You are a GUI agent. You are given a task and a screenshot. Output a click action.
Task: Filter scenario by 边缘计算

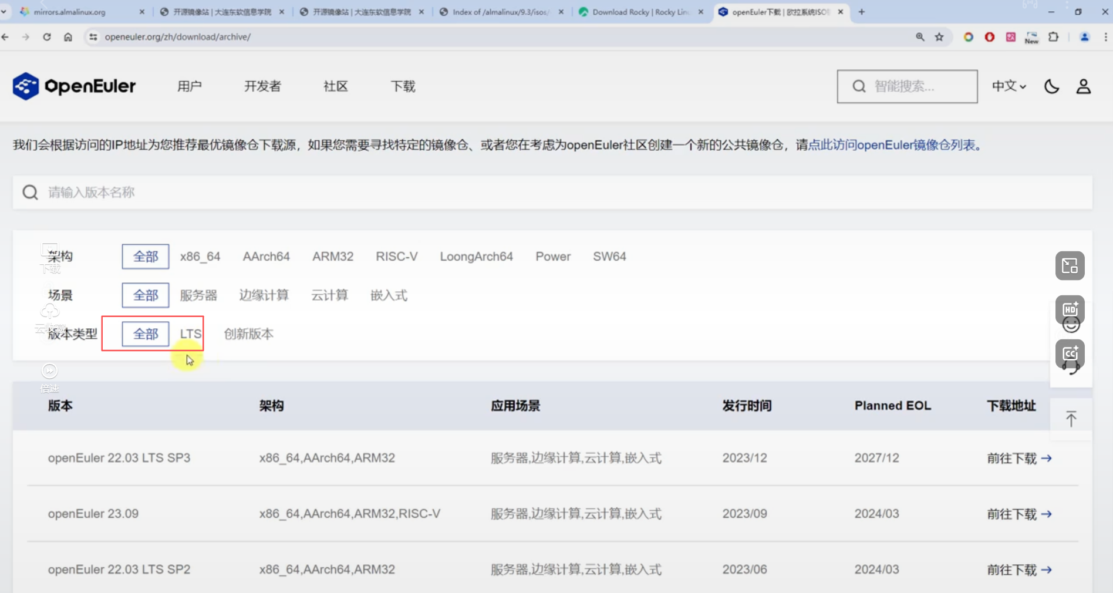[x=264, y=295]
